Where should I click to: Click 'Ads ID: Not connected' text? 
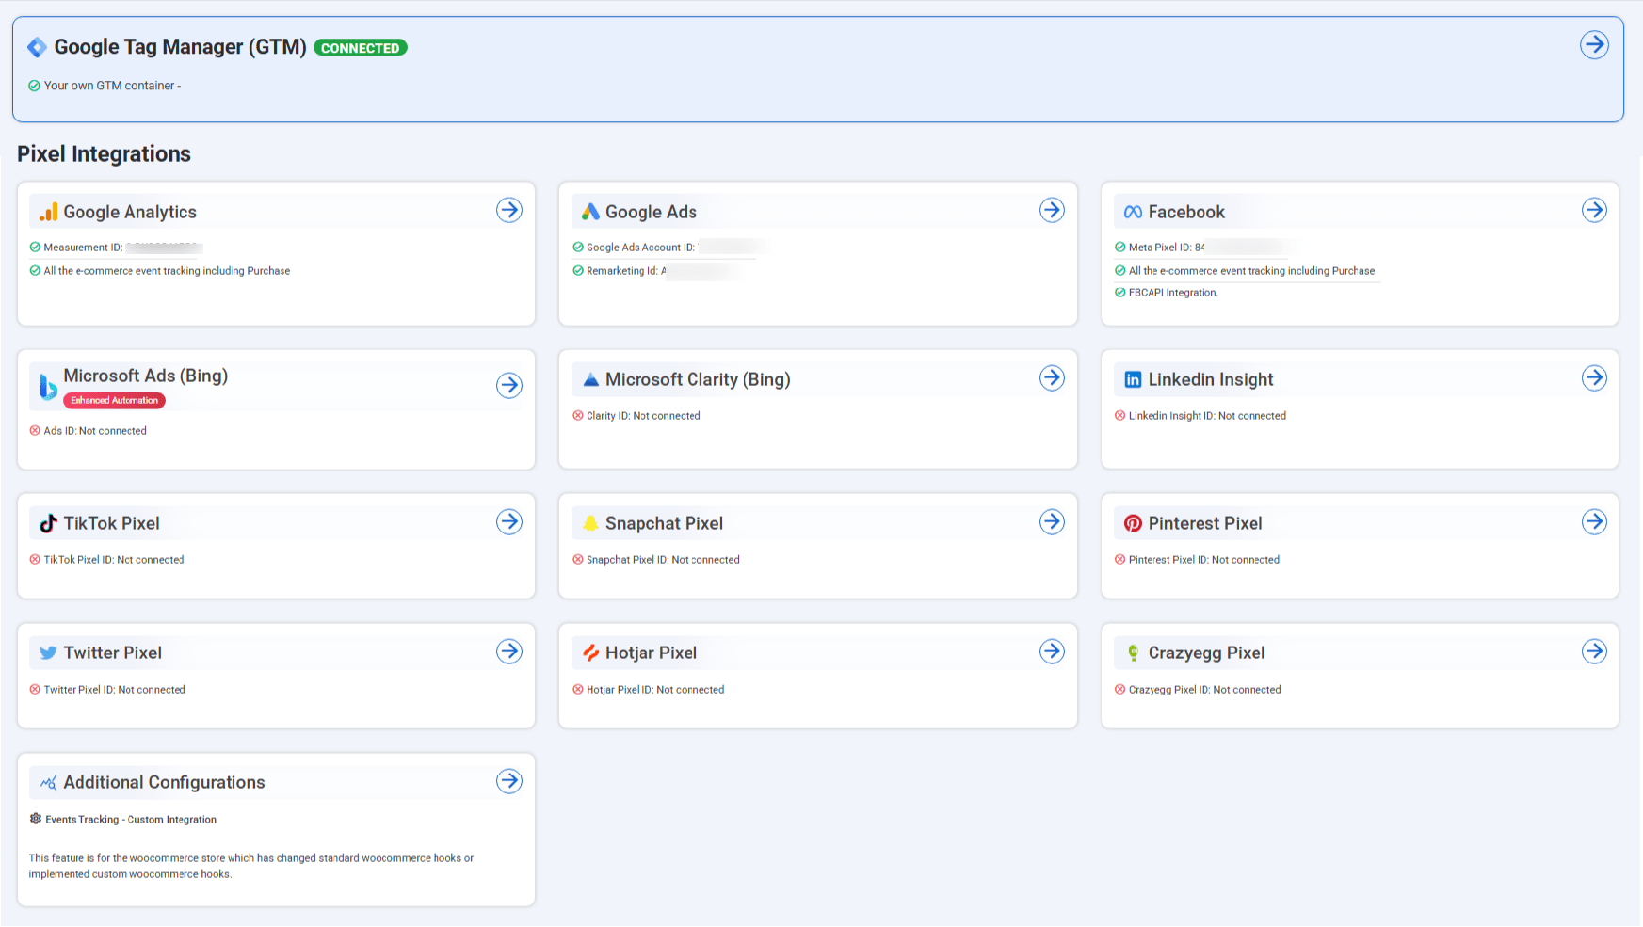click(95, 431)
